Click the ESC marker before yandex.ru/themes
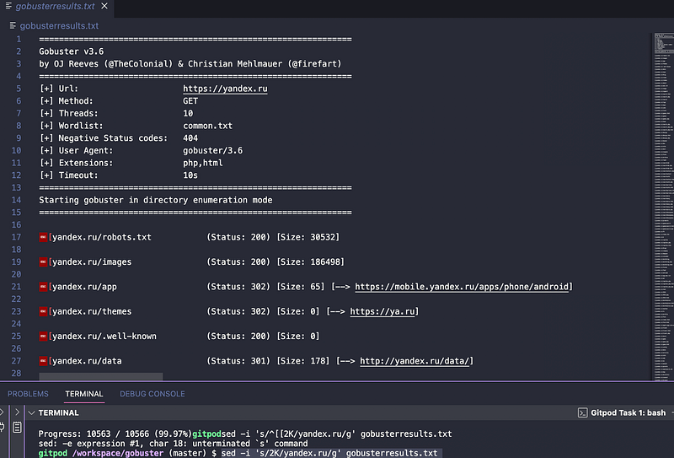The height and width of the screenshot is (458, 674). tap(43, 311)
